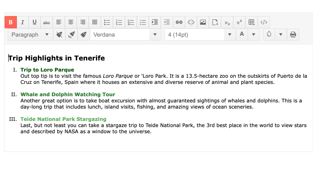Click the Indent icon

point(155,22)
